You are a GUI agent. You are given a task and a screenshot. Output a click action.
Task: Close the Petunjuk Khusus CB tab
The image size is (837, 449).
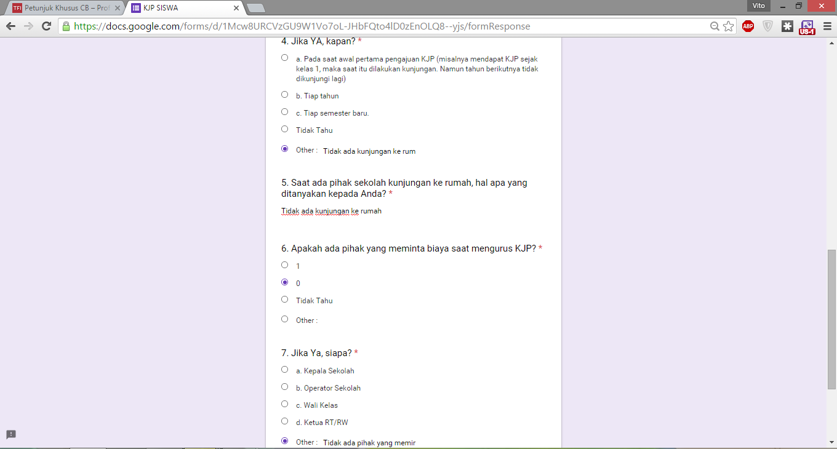tap(118, 8)
